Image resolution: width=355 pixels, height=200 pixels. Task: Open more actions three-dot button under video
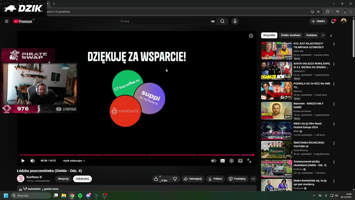253,179
